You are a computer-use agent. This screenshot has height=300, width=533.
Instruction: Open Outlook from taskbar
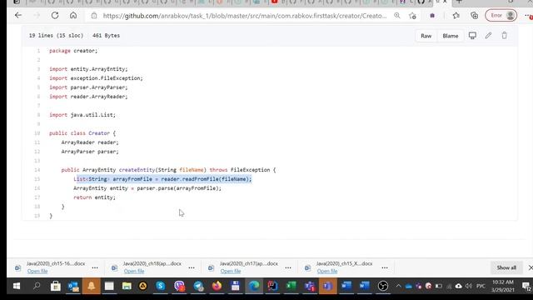click(x=73, y=286)
